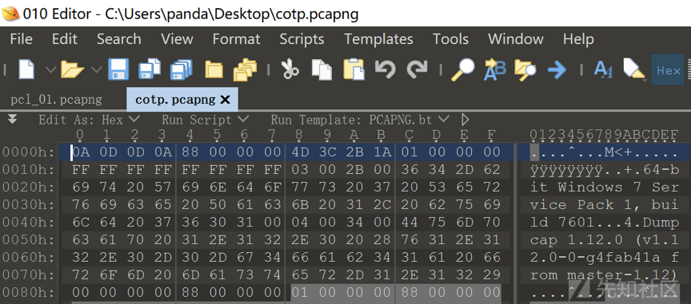Click the ASCII text 'it Windows 7 Ser'
The width and height of the screenshot is (691, 304).
(604, 188)
